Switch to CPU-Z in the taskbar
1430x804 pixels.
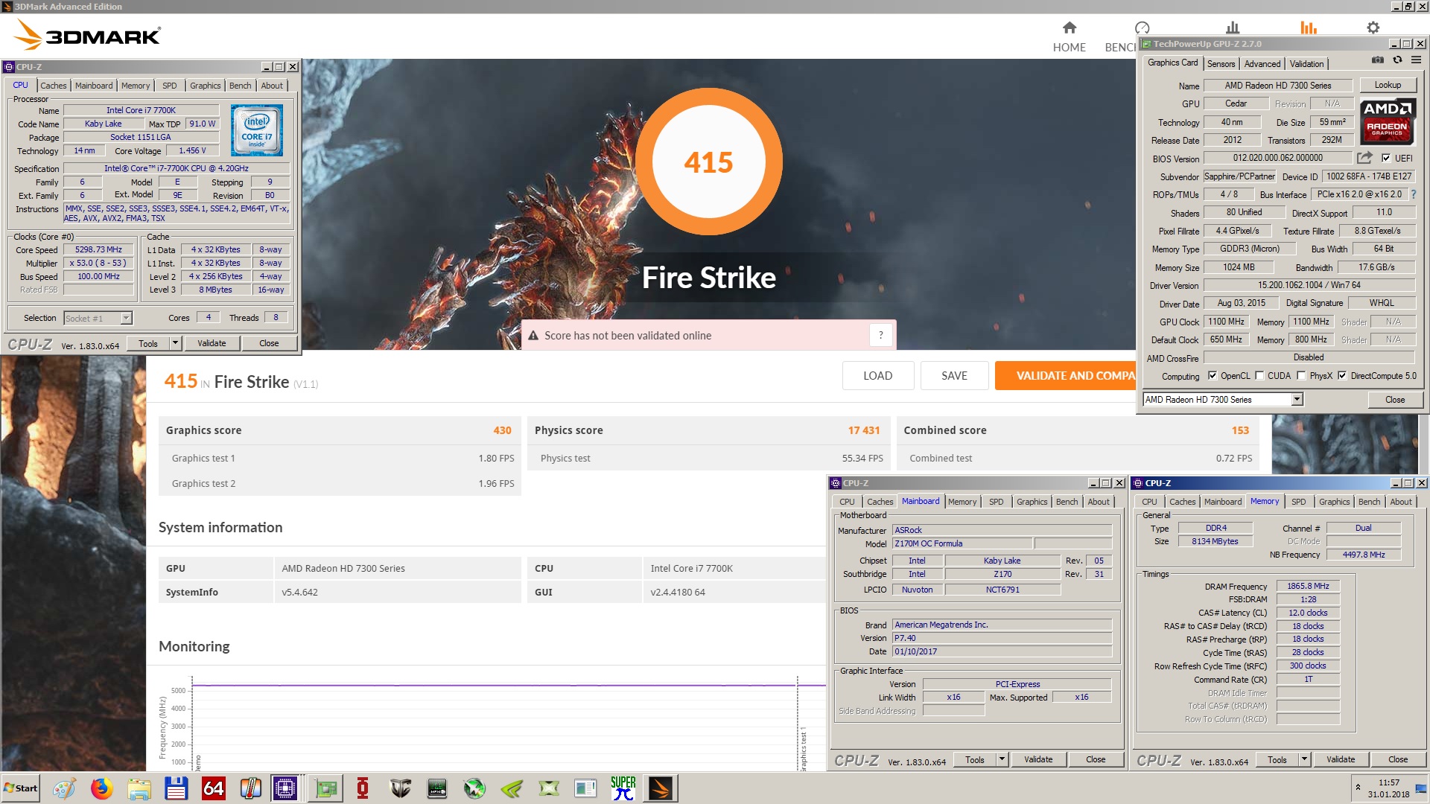285,788
